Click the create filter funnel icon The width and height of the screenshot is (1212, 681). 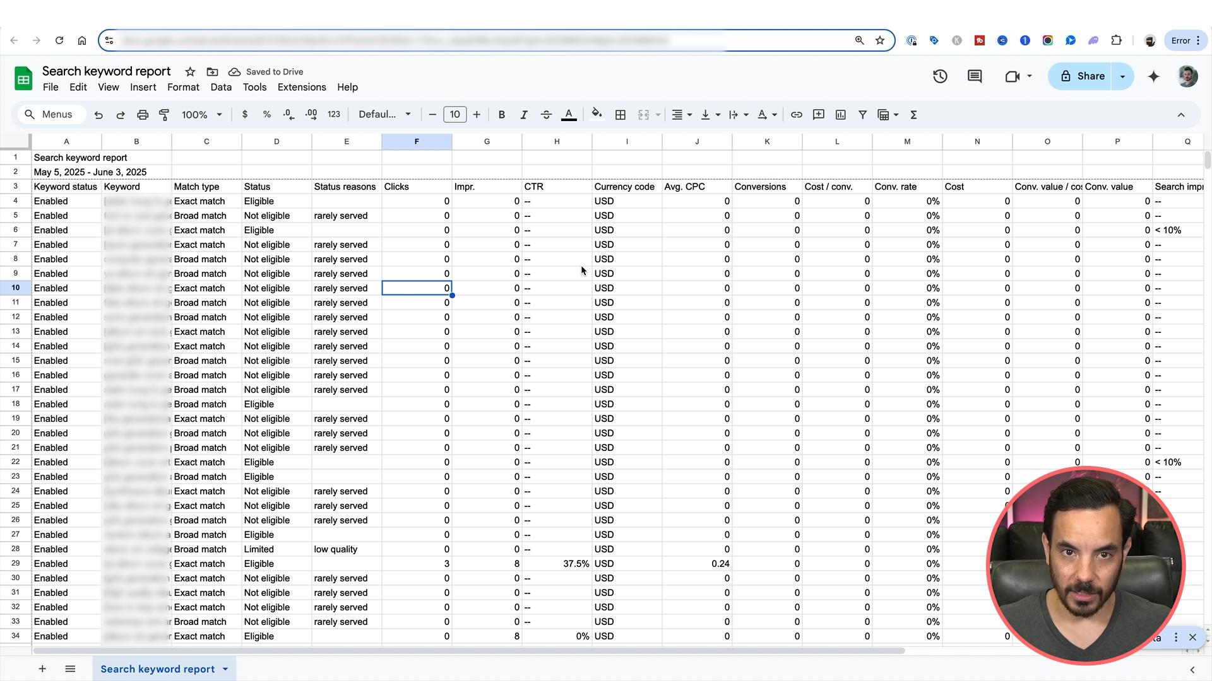pyautogui.click(x=862, y=115)
